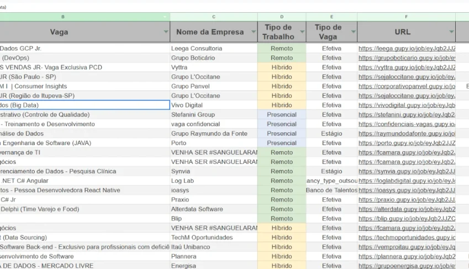Click the Praxio company cell
The width and height of the screenshot is (469, 269).
point(214,199)
